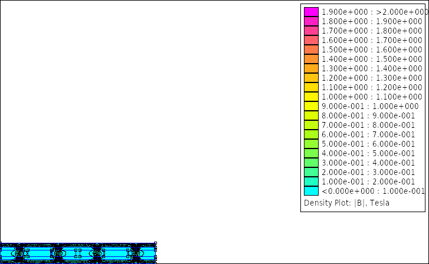Image resolution: width=429 pixels, height=264 pixels.
Task: Pick the swatch beside 1.600e+000 : 1.700e+000
Action: pos(311,40)
